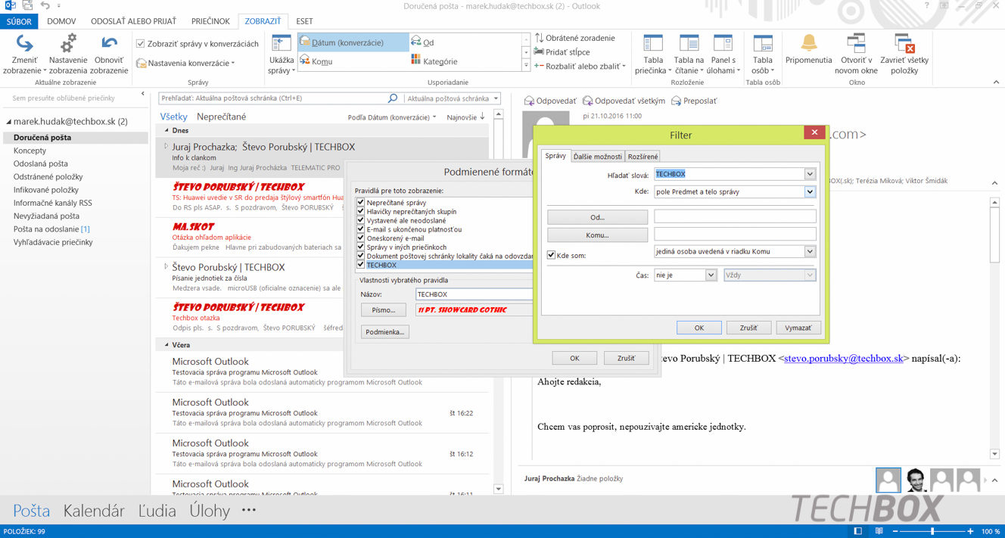Screen dimensions: 1005x538
Task: Switch to Rozšírené tab in Filter
Action: 643,157
